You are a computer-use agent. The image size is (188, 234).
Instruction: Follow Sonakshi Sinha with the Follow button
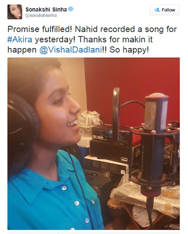[x=164, y=10]
